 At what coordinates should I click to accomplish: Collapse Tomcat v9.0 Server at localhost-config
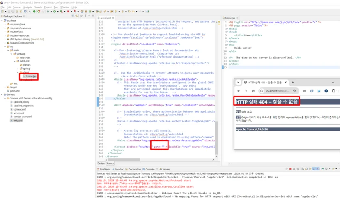point(5,98)
